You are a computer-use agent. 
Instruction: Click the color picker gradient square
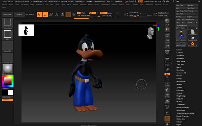[x=8, y=81]
